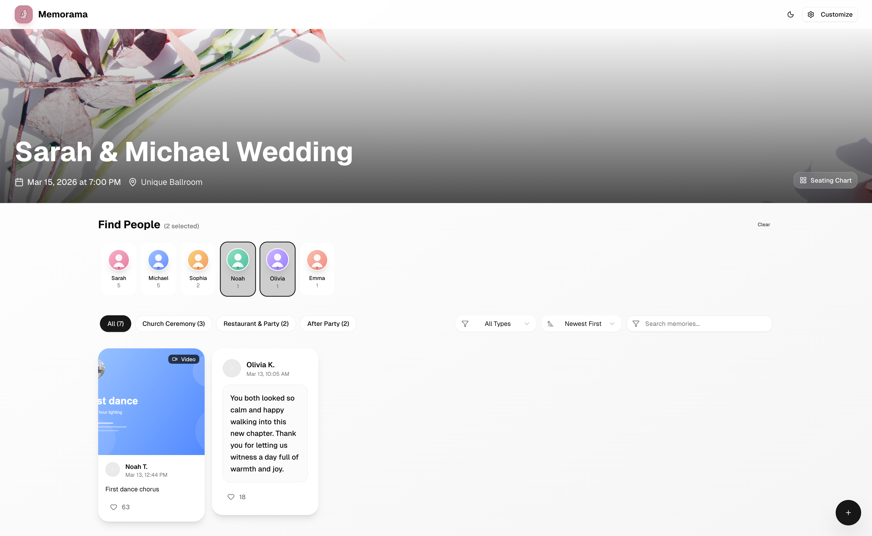
Task: Click the Memorama logo icon
Action: click(x=23, y=15)
